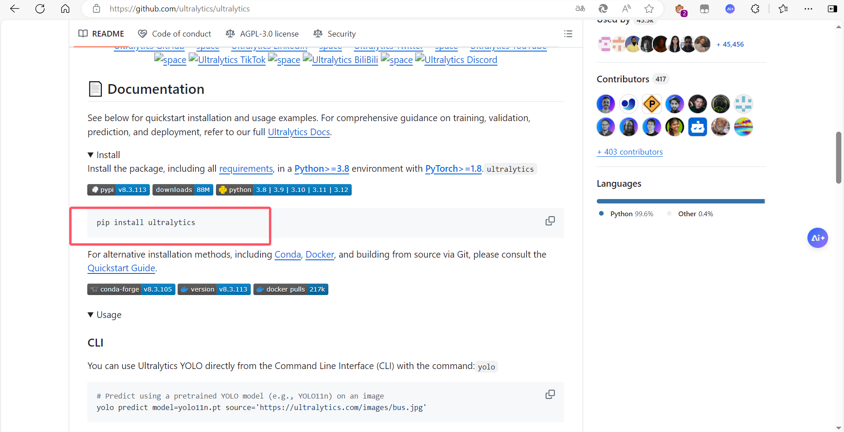Click the browser Back arrow
844x432 pixels.
pos(15,9)
